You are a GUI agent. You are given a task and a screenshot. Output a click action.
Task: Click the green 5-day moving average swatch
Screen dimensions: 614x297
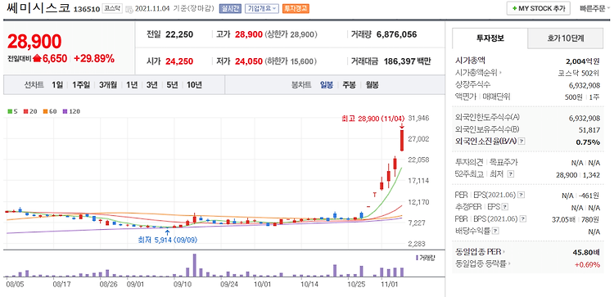[x=10, y=111]
